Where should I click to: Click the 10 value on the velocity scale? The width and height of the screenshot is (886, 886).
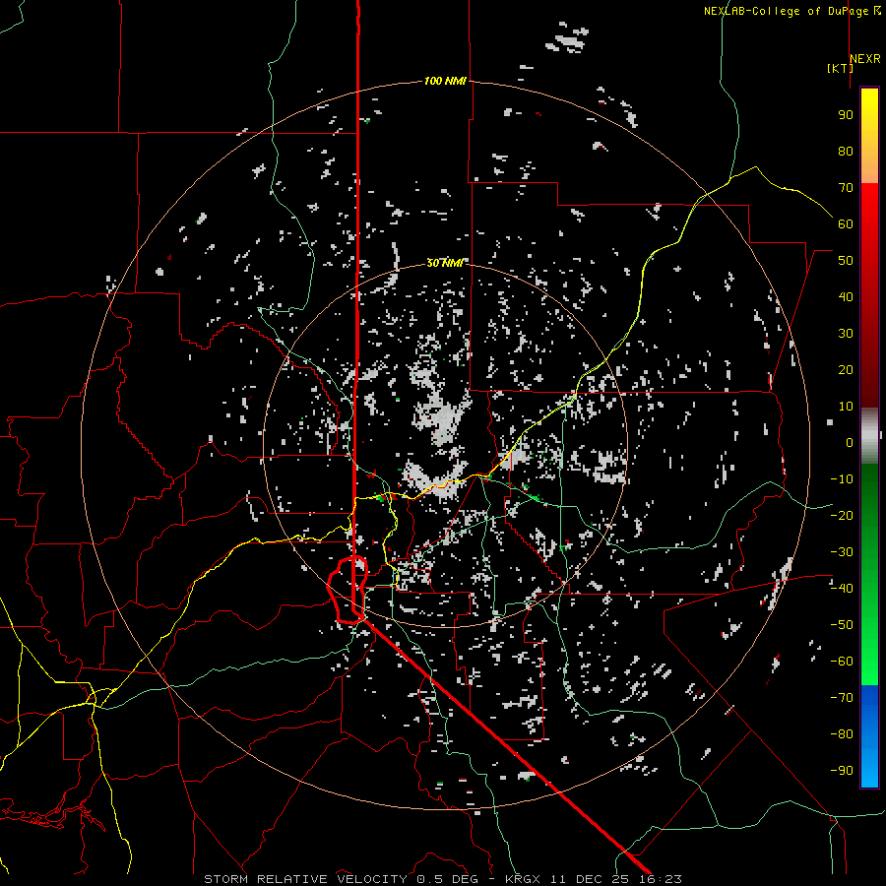click(846, 407)
